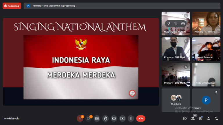Open host controls lock icon

[216, 119]
